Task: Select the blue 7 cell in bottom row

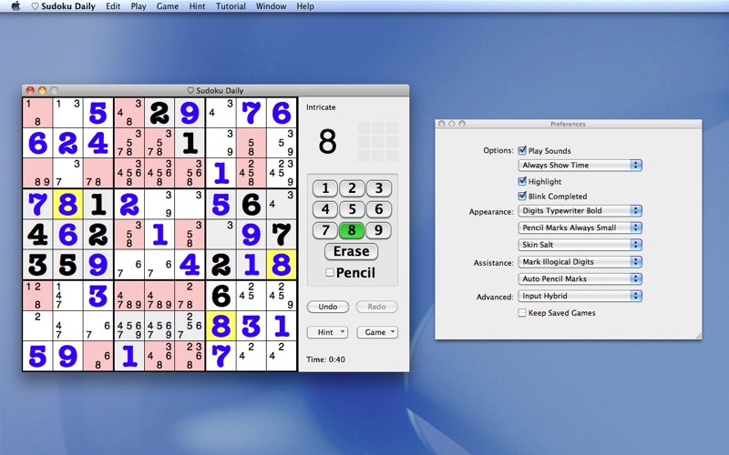Action: [x=221, y=356]
